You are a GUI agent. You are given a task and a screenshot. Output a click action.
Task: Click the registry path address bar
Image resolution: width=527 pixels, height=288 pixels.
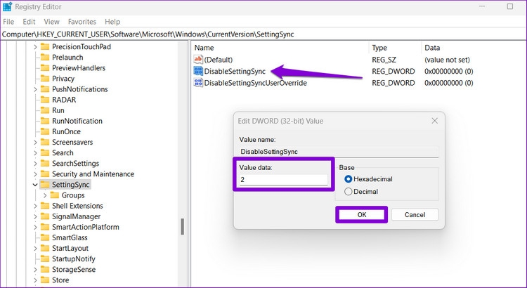263,34
